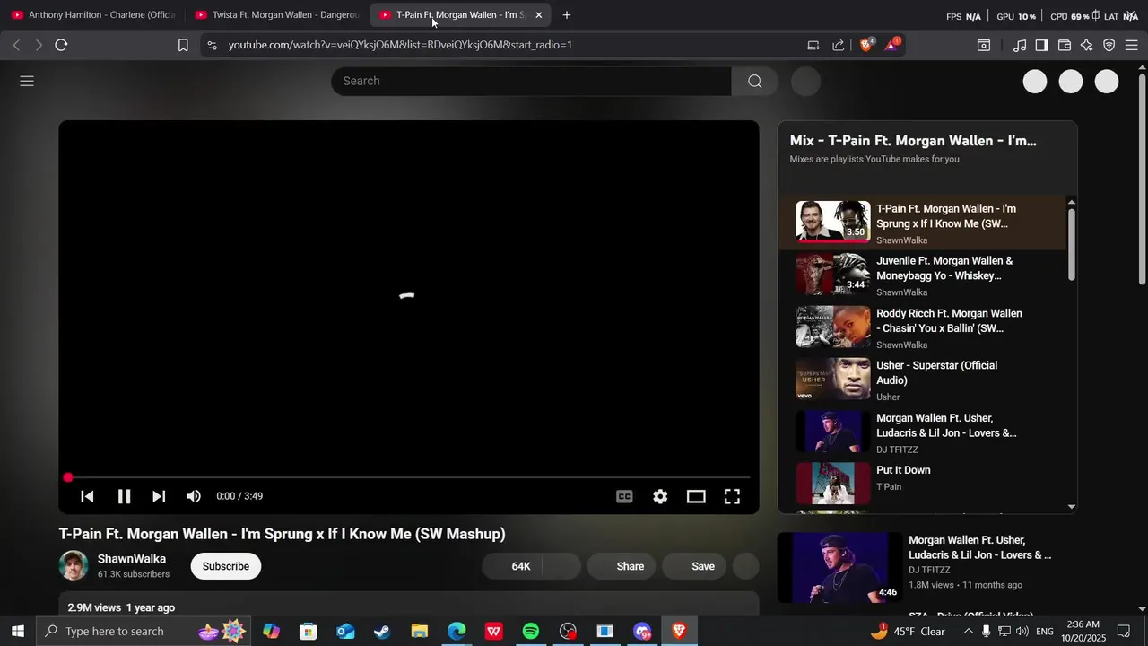Open the Windows Start menu
Viewport: 1148px width, 646px height.
tap(17, 632)
